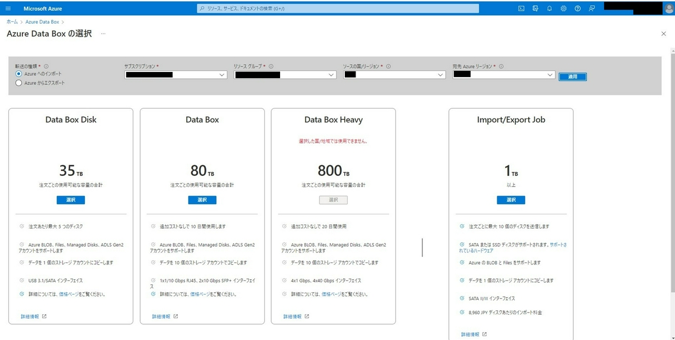Click SATA II/III インターフェイス text
The height and width of the screenshot is (340, 675).
click(x=492, y=298)
